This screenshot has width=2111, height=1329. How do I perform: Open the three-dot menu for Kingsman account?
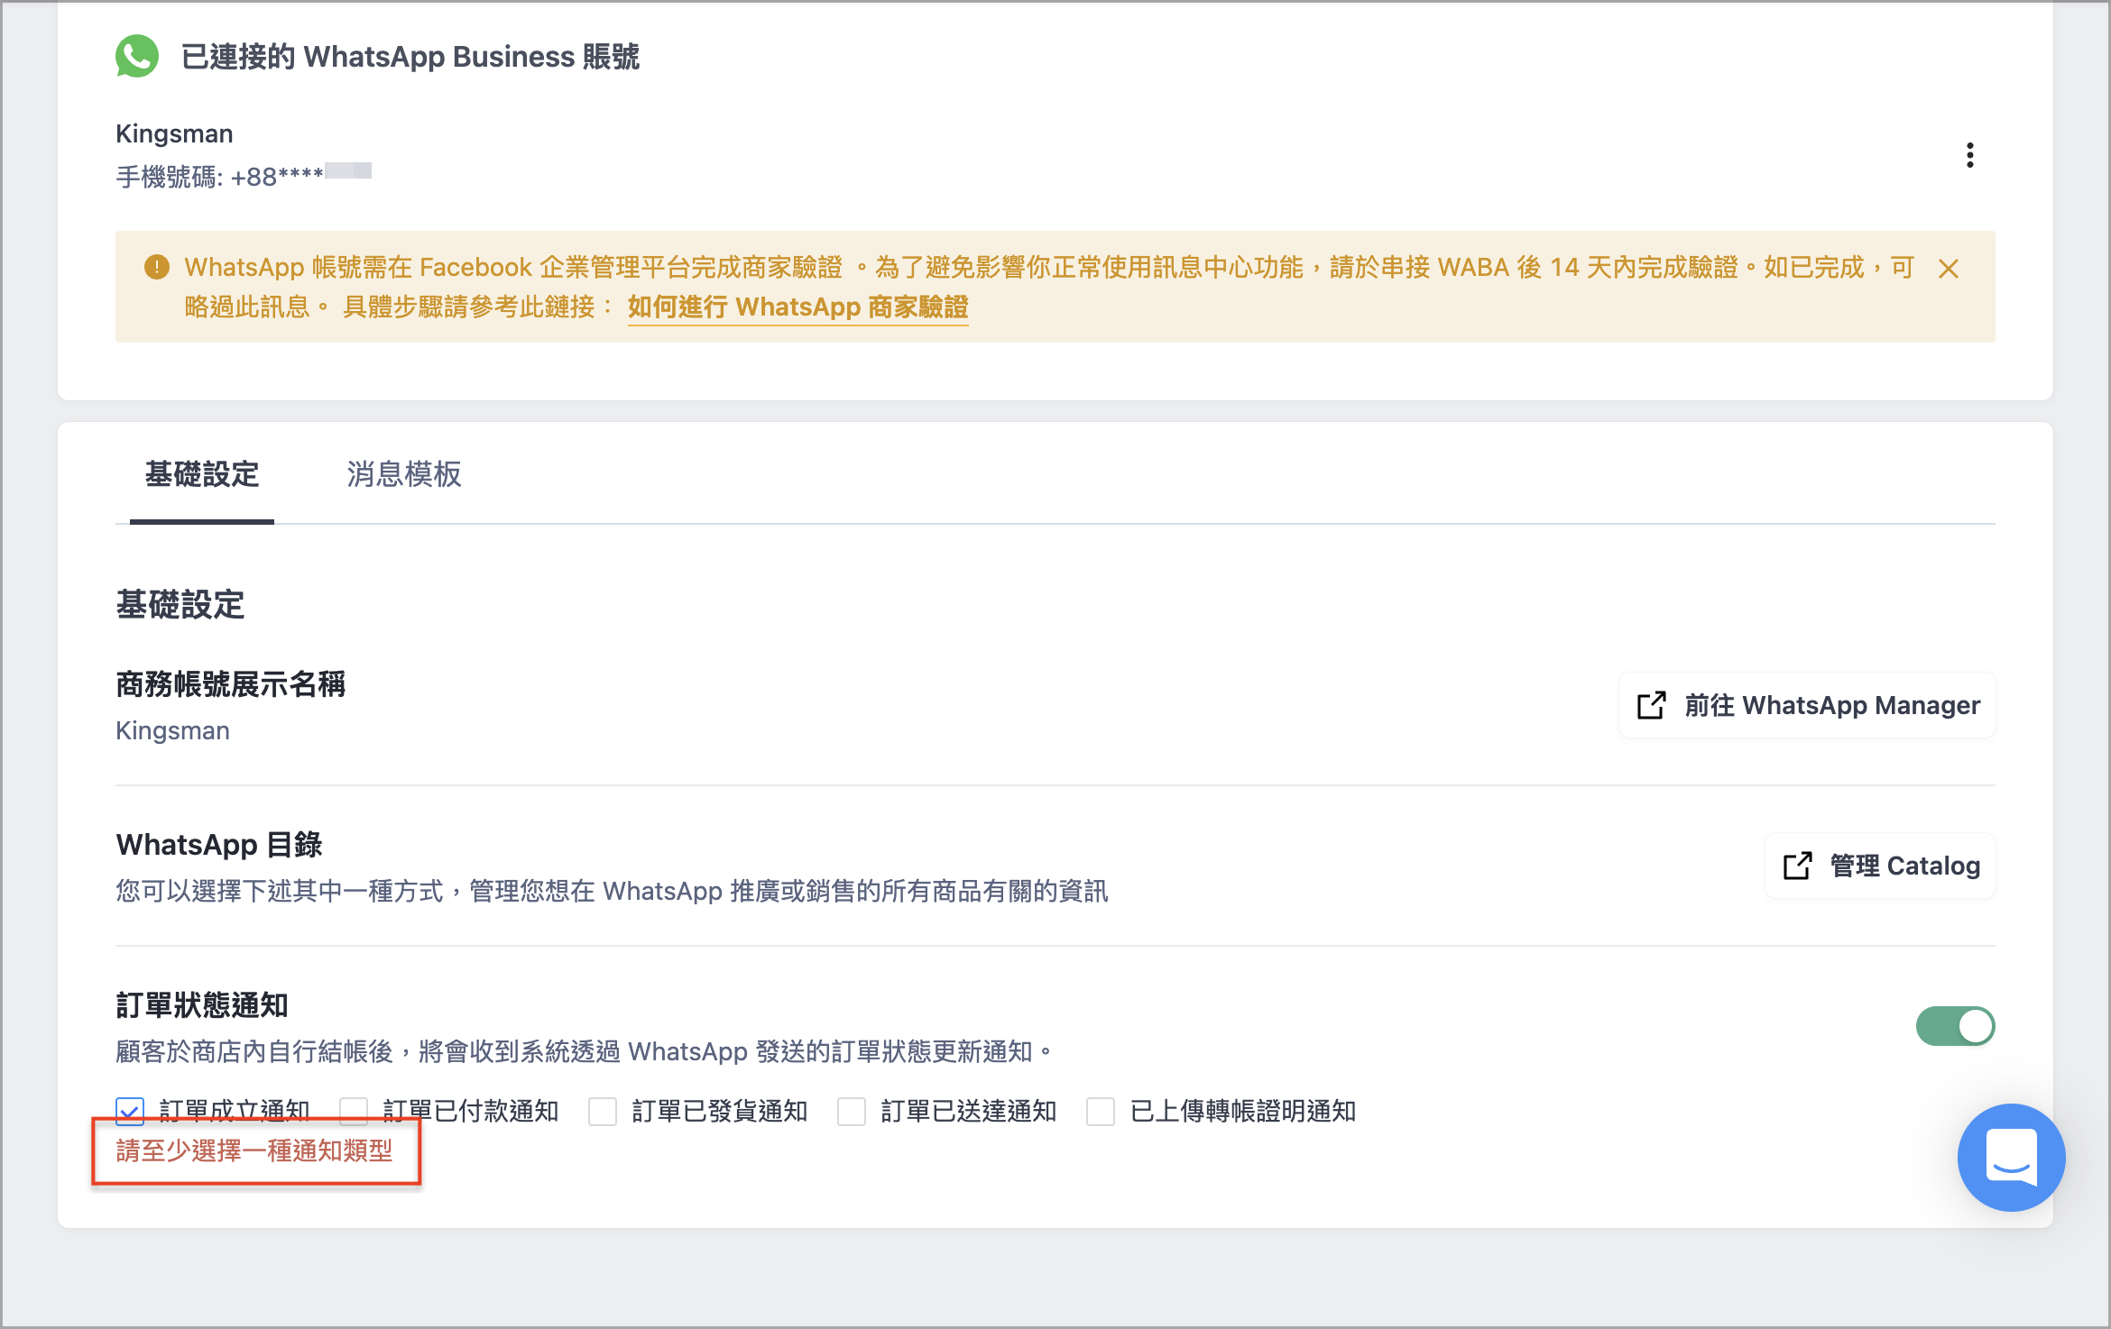click(x=1969, y=155)
